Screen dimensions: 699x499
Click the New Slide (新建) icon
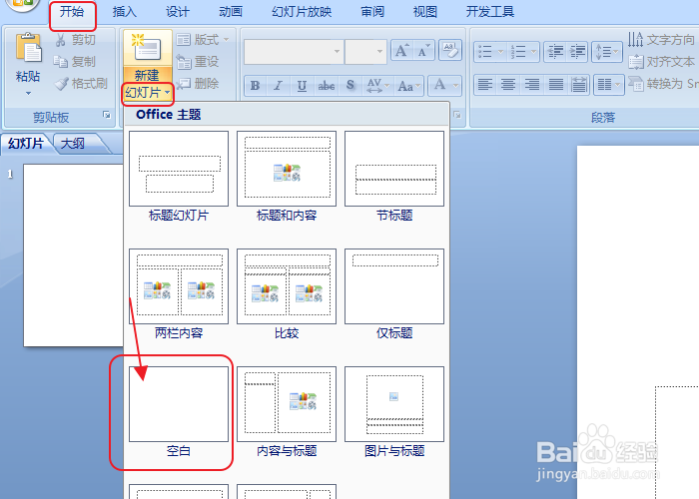[x=148, y=48]
